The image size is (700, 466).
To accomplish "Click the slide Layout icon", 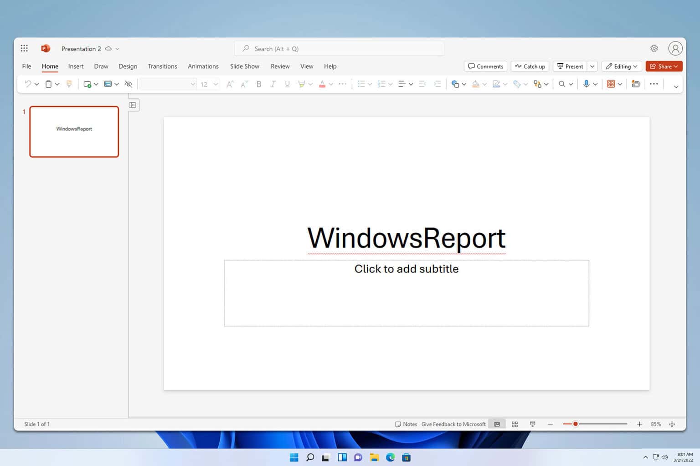I will [x=108, y=84].
